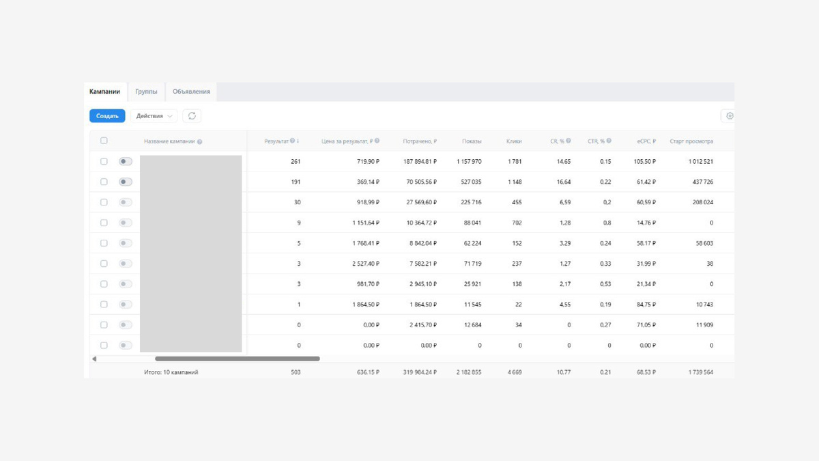The width and height of the screenshot is (819, 461).
Task: Toggle campaign with 71 719 impressions
Action: (126, 264)
